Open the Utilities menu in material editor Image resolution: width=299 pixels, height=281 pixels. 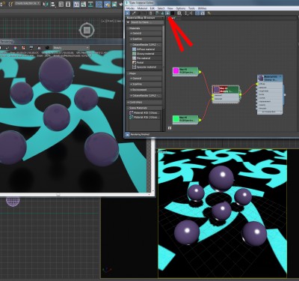(202, 8)
